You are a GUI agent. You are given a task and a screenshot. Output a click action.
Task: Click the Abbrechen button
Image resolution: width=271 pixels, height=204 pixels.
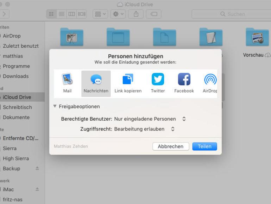click(x=171, y=146)
